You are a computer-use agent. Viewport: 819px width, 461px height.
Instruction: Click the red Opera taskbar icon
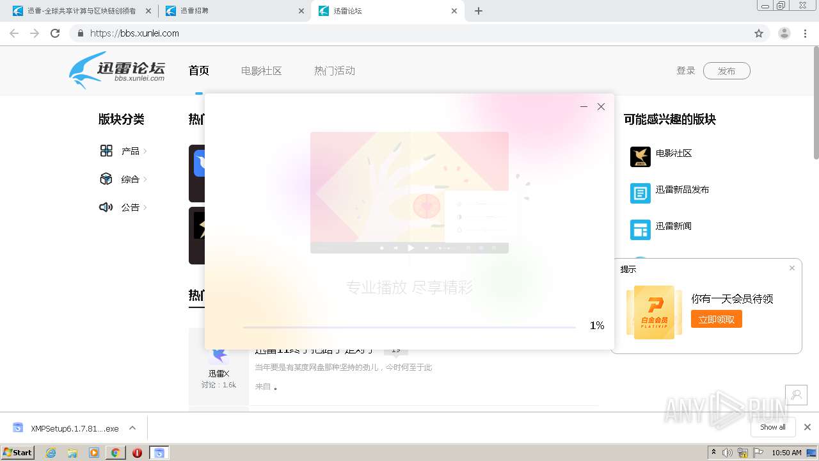(x=137, y=453)
